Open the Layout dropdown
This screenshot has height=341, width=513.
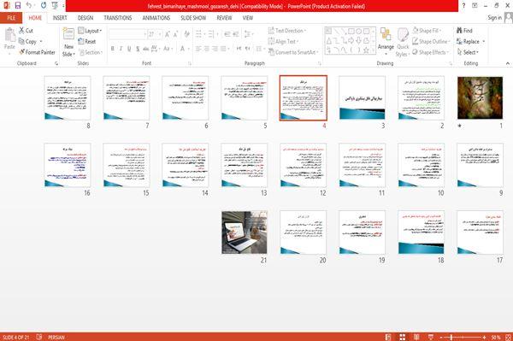click(x=90, y=31)
